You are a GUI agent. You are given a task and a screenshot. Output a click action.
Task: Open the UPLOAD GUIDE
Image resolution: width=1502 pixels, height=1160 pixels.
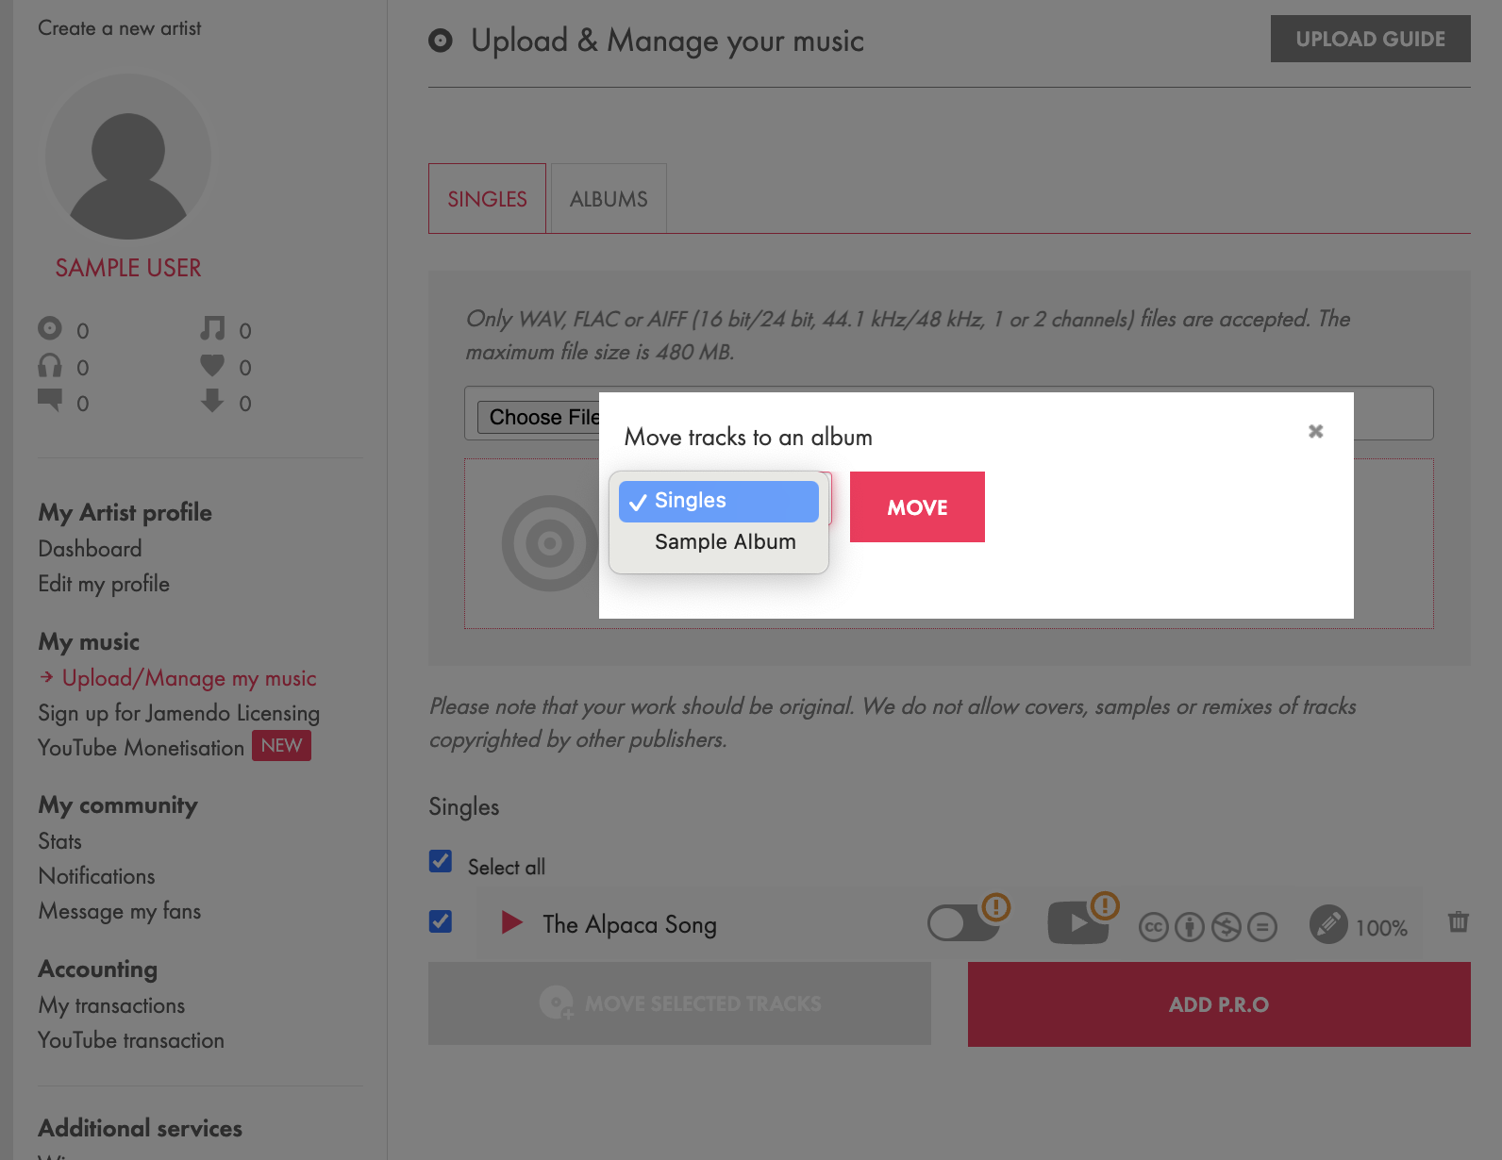coord(1370,39)
